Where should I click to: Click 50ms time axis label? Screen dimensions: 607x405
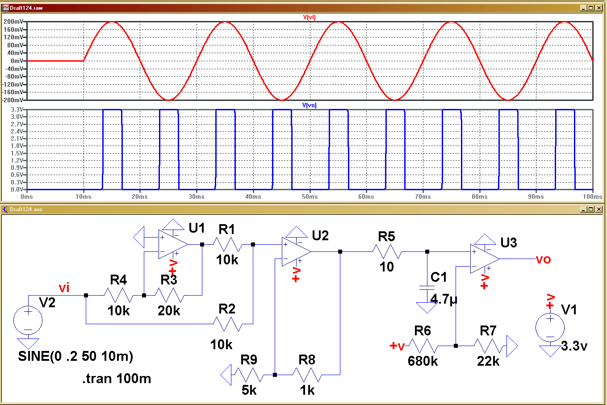pos(310,196)
